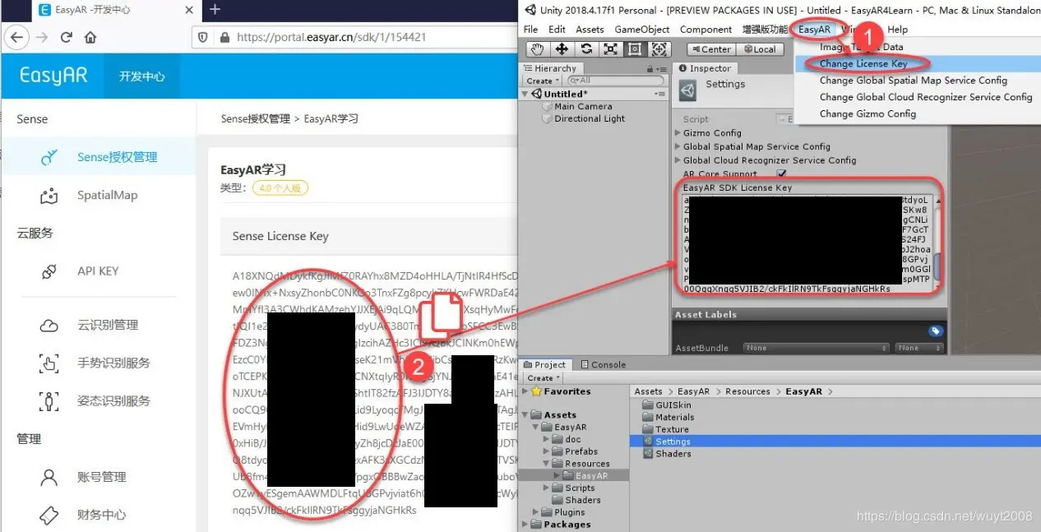The width and height of the screenshot is (1041, 532).
Task: Click the Hierarchy search field
Action: pos(616,81)
